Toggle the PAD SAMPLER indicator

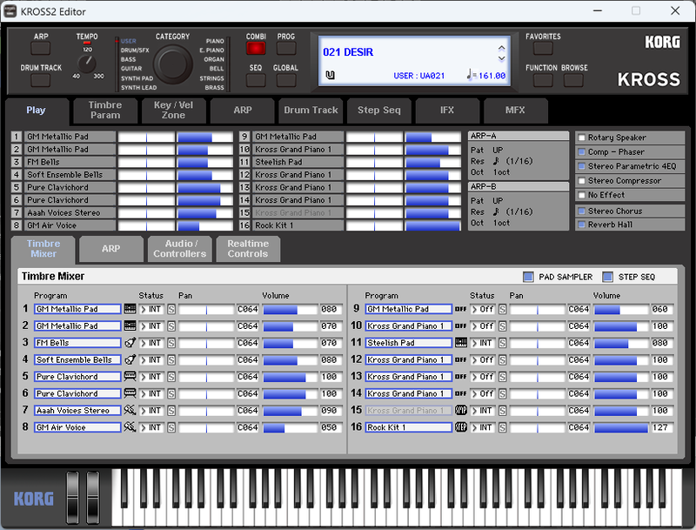(x=528, y=277)
